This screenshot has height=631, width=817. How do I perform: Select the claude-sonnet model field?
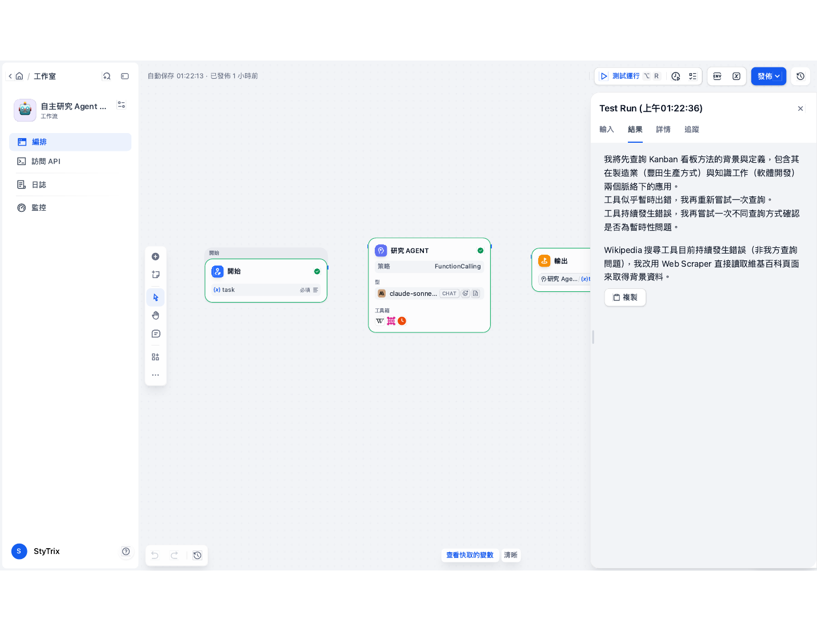pos(429,294)
